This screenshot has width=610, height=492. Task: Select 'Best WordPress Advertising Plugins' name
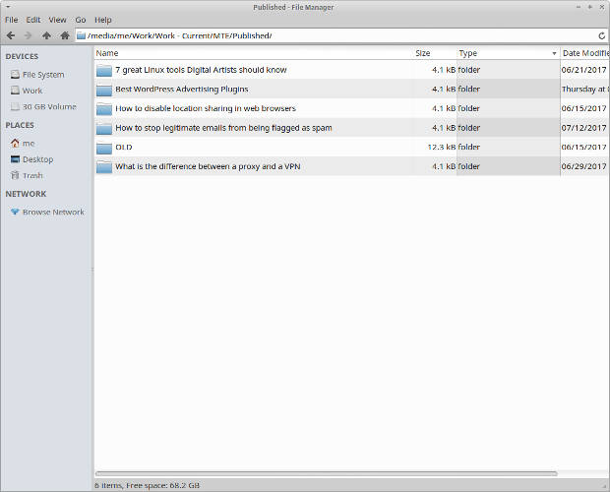click(x=182, y=90)
